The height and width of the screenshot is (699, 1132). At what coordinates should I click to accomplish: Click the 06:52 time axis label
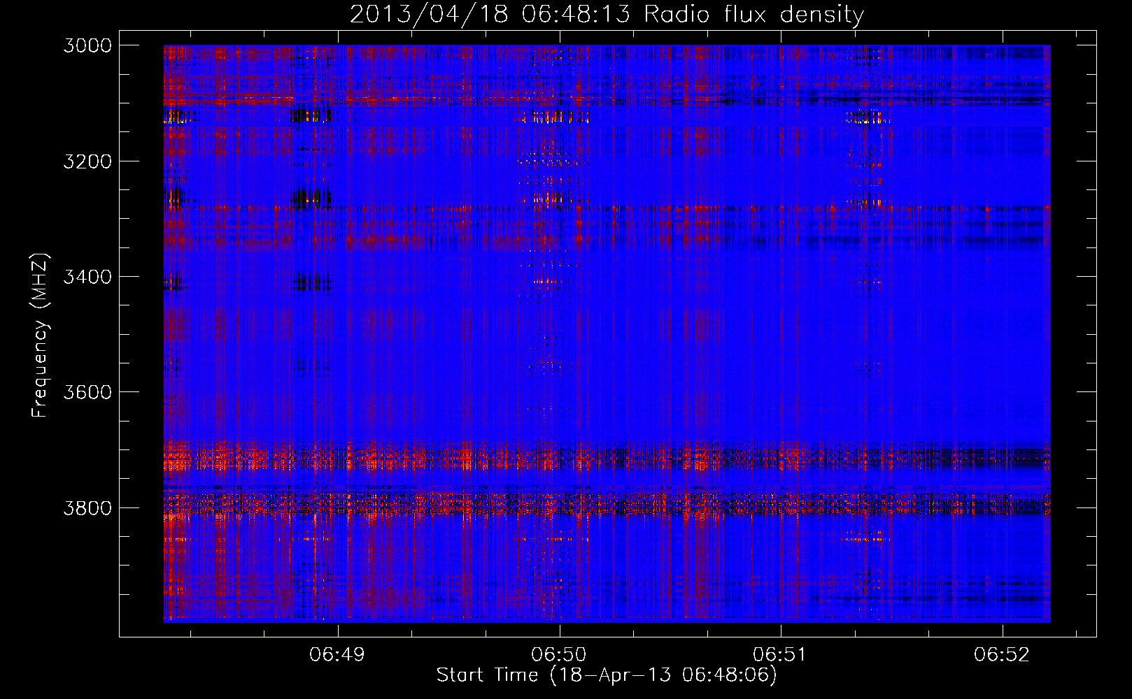coord(1002,654)
